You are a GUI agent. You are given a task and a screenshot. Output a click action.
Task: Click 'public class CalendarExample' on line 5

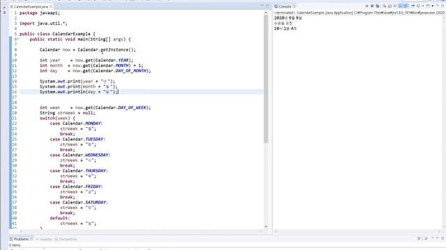(55, 34)
